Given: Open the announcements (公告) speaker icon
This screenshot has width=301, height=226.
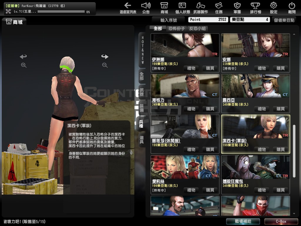Looking at the screenshot, I should (146, 8).
